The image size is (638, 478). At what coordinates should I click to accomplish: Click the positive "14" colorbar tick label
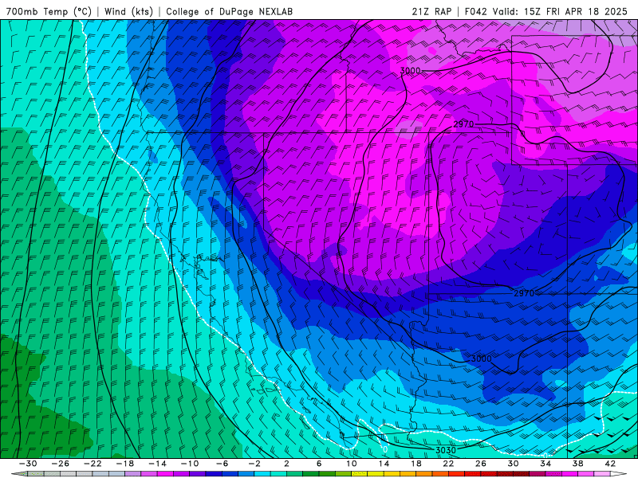coord(384,464)
